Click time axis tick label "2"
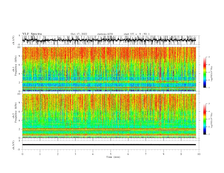Image resolution: width=224 pixels, height=173 pixels. (58, 154)
